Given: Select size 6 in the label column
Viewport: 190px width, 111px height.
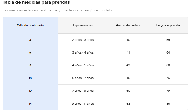Looking at the screenshot, I should (30, 53).
